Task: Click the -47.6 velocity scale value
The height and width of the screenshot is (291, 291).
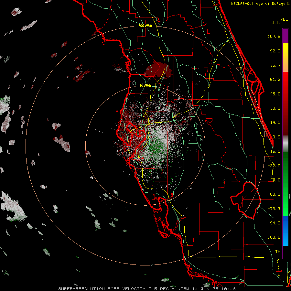Action: tap(274, 180)
